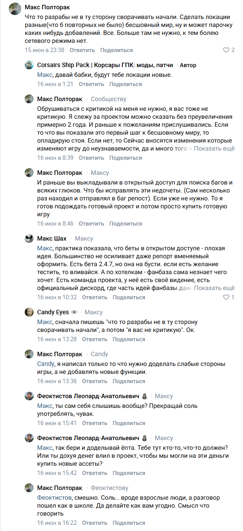The height and width of the screenshot is (531, 243).
Task: Click 'Ответить' under the 15 июн 23:38 comment
Action: [82, 50]
